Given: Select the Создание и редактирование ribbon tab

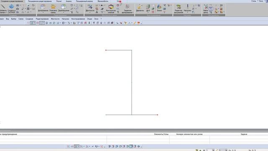Looking at the screenshot, I should click(12, 1).
